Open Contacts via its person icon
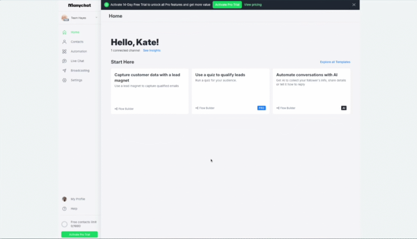This screenshot has width=417, height=239. pyautogui.click(x=64, y=42)
